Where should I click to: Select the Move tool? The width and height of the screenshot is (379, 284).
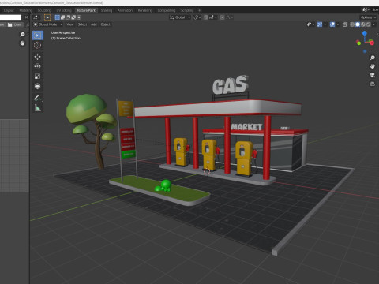click(38, 57)
